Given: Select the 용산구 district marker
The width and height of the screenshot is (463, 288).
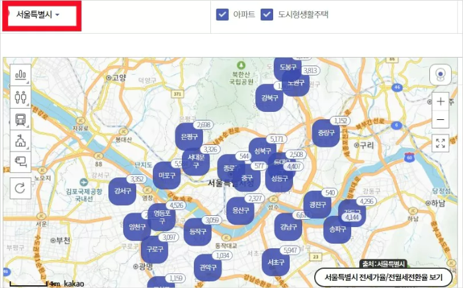Looking at the screenshot, I should 240,211.
